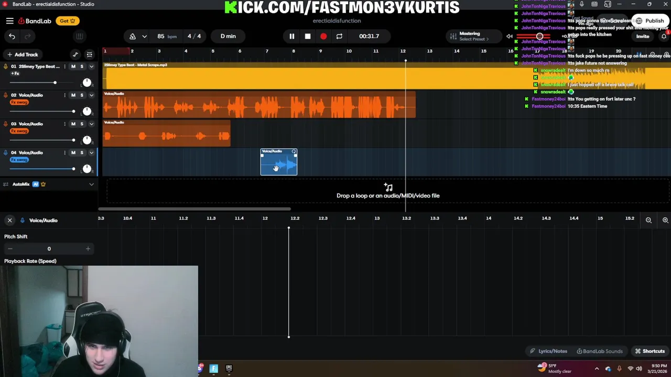
Task: Mute track 03 Voice/Audio
Action: tap(73, 124)
